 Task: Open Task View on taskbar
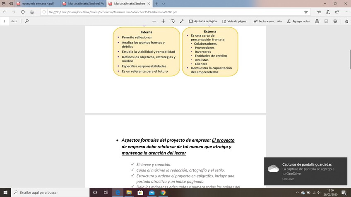(x=106, y=192)
